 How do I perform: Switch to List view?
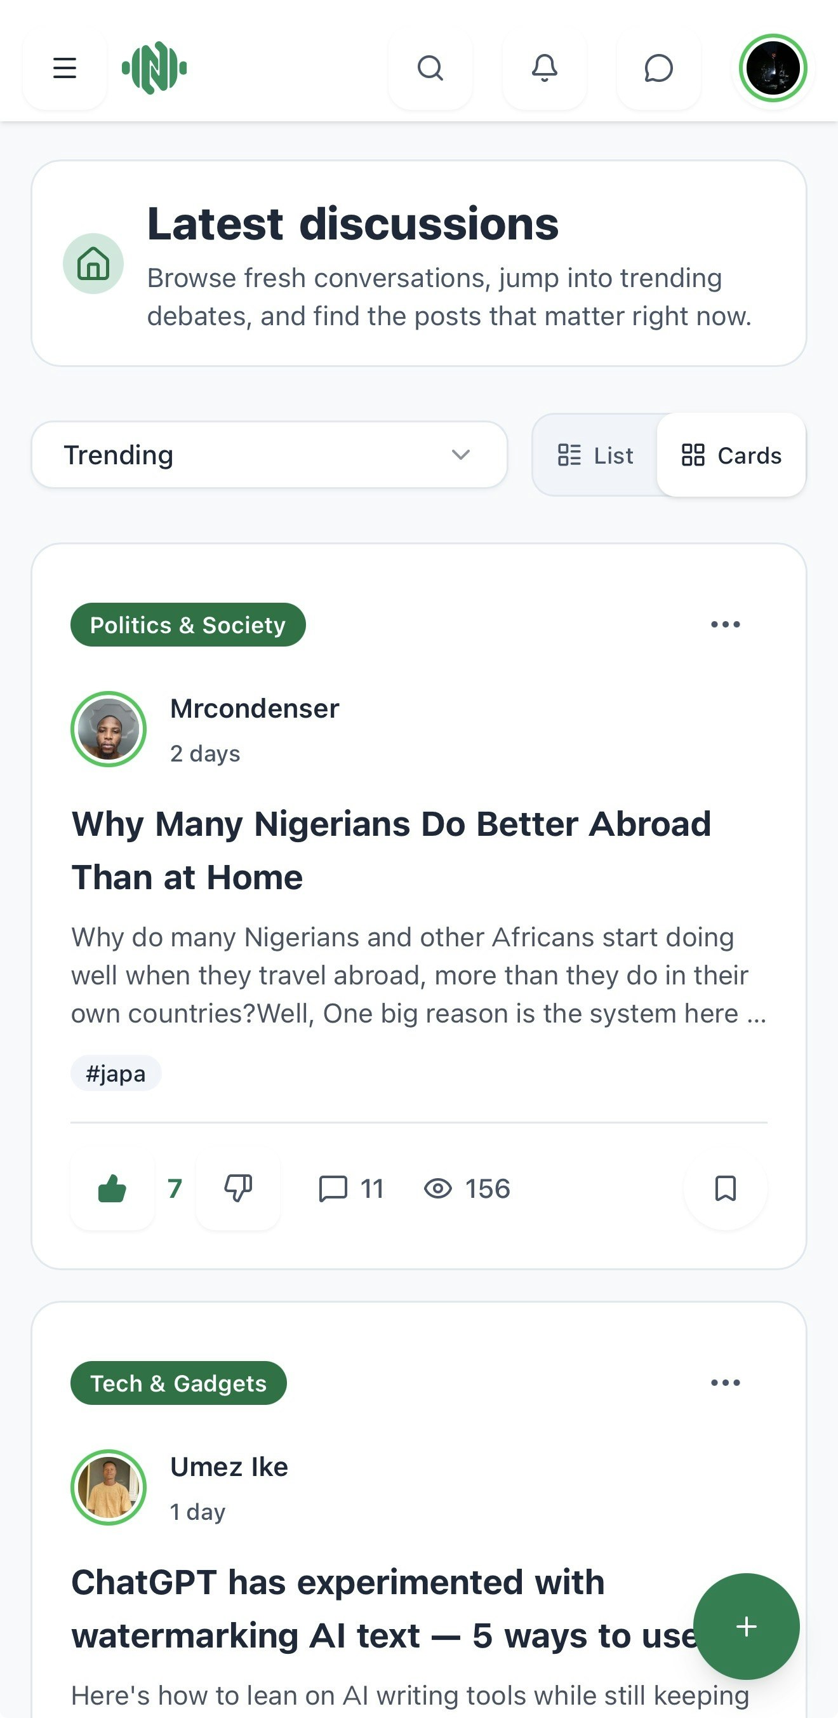tap(595, 455)
